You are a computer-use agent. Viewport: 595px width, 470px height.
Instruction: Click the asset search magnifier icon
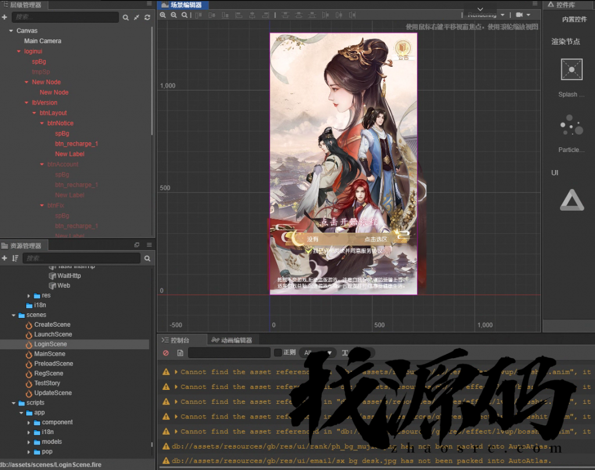pos(147,259)
